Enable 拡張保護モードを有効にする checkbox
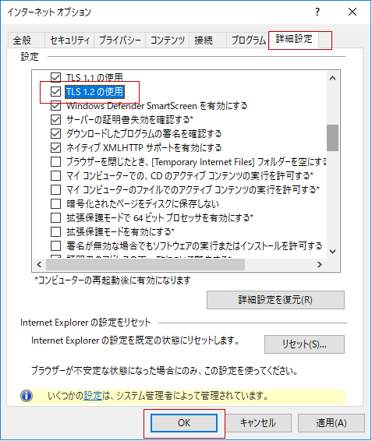The width and height of the screenshot is (372, 441). click(x=55, y=232)
